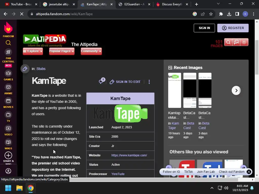Open Chrome downloads icon

click(x=229, y=14)
